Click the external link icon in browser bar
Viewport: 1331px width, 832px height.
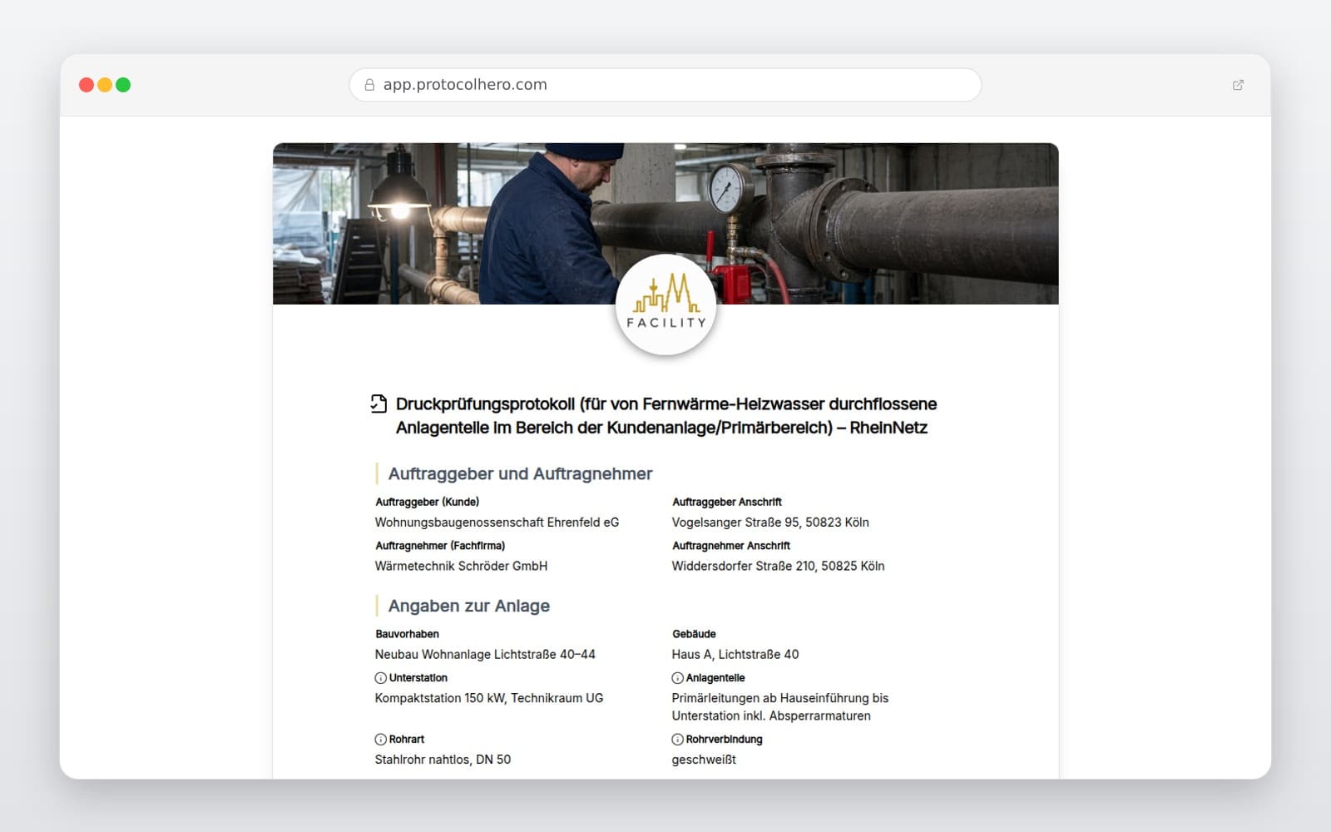pyautogui.click(x=1238, y=85)
